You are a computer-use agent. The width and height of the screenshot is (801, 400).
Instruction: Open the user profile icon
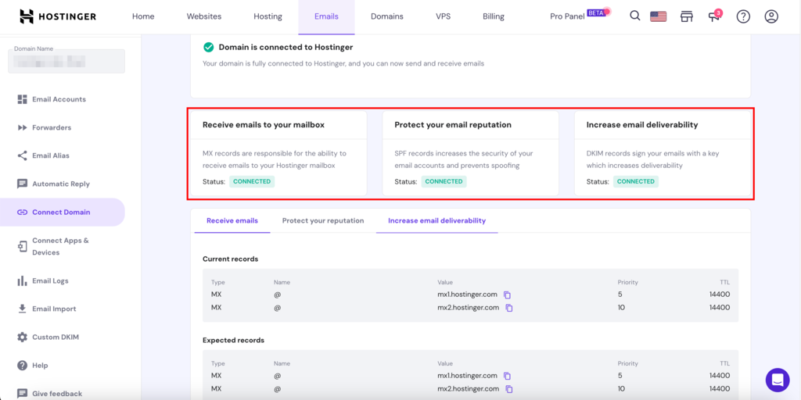(771, 16)
